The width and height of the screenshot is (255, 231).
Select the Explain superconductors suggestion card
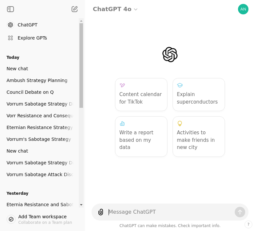click(199, 95)
